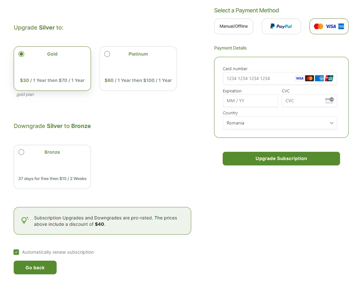The image size is (362, 281).
Task: Select the Gold plan radio button
Action: coord(21,54)
